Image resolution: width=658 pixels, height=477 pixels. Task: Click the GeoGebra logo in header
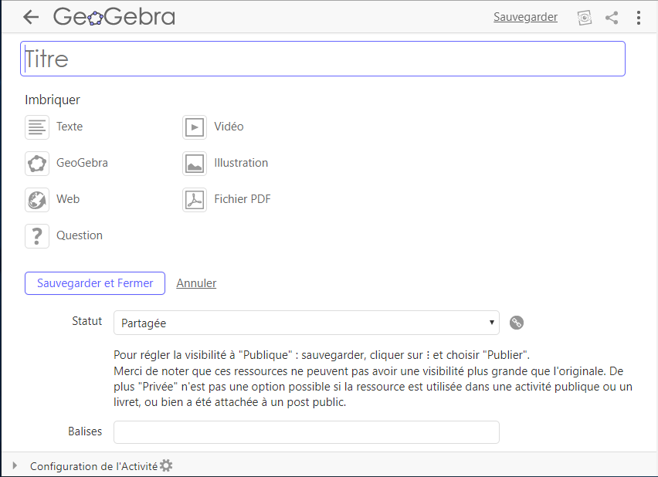[x=114, y=17]
